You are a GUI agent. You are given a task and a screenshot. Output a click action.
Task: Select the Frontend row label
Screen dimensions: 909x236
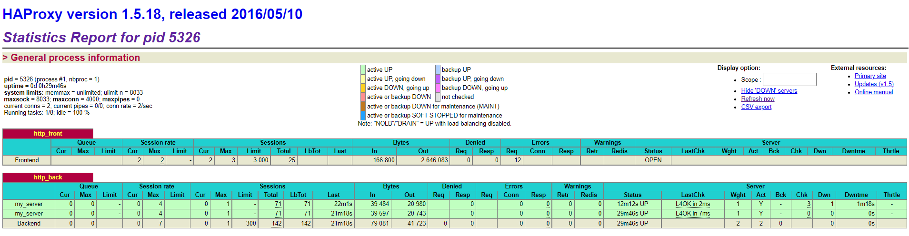(27, 160)
